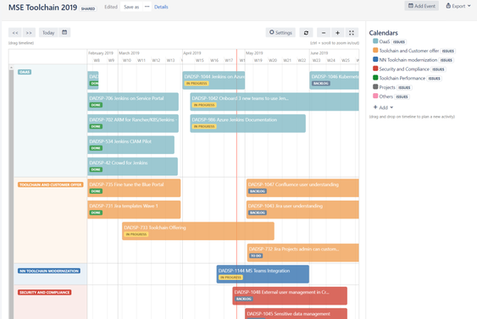Open DADSP-1043 Jira user understanding event

pos(302,210)
